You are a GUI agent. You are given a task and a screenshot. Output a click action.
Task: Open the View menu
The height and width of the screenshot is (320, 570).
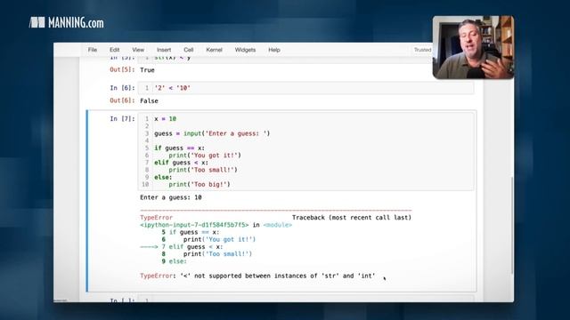coord(138,50)
